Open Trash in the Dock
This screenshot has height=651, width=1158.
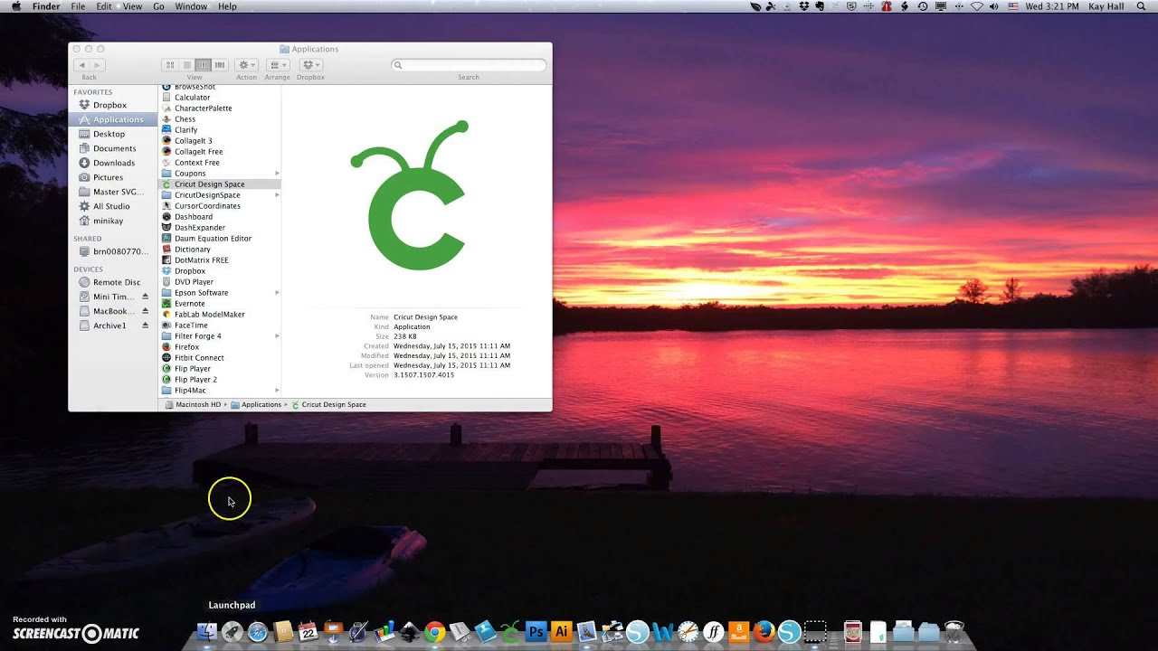coord(954,631)
